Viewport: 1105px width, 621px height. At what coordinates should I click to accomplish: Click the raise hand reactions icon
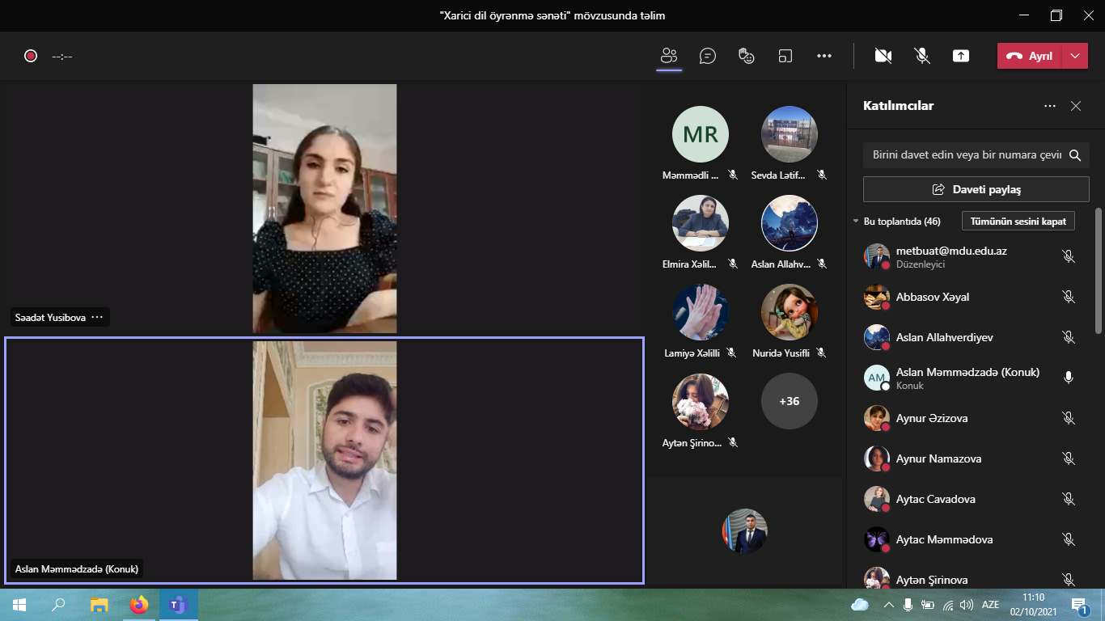pos(747,56)
